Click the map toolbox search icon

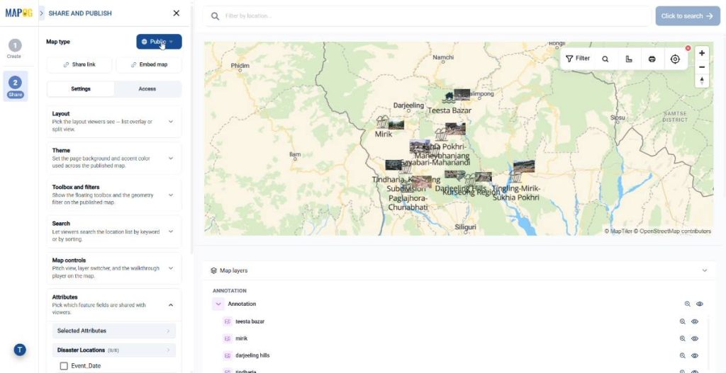tap(605, 59)
